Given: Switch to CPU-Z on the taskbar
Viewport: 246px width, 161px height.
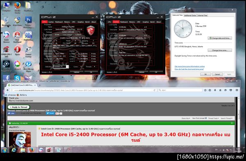Looking at the screenshot, I should coord(49,150).
